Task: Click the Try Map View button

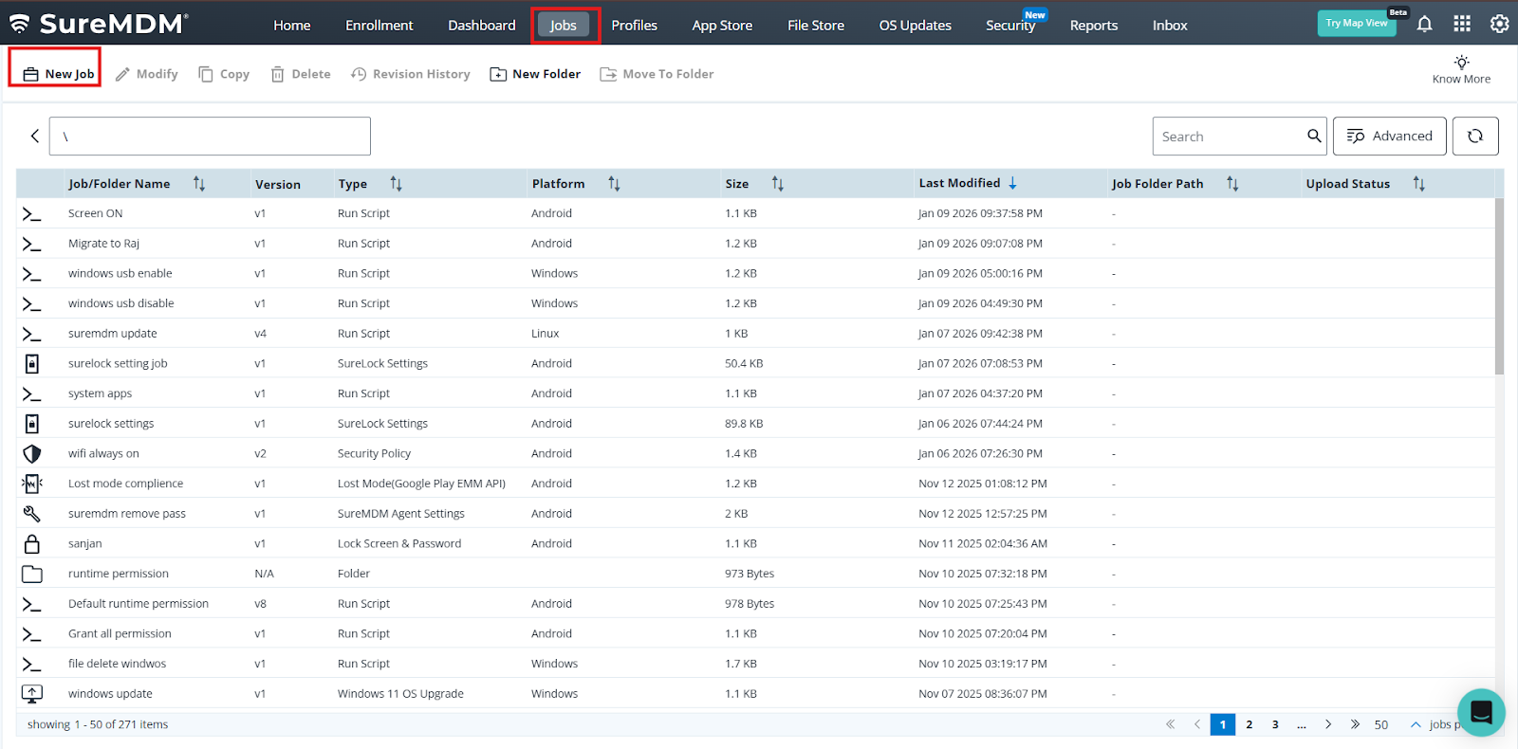Action: coord(1356,24)
